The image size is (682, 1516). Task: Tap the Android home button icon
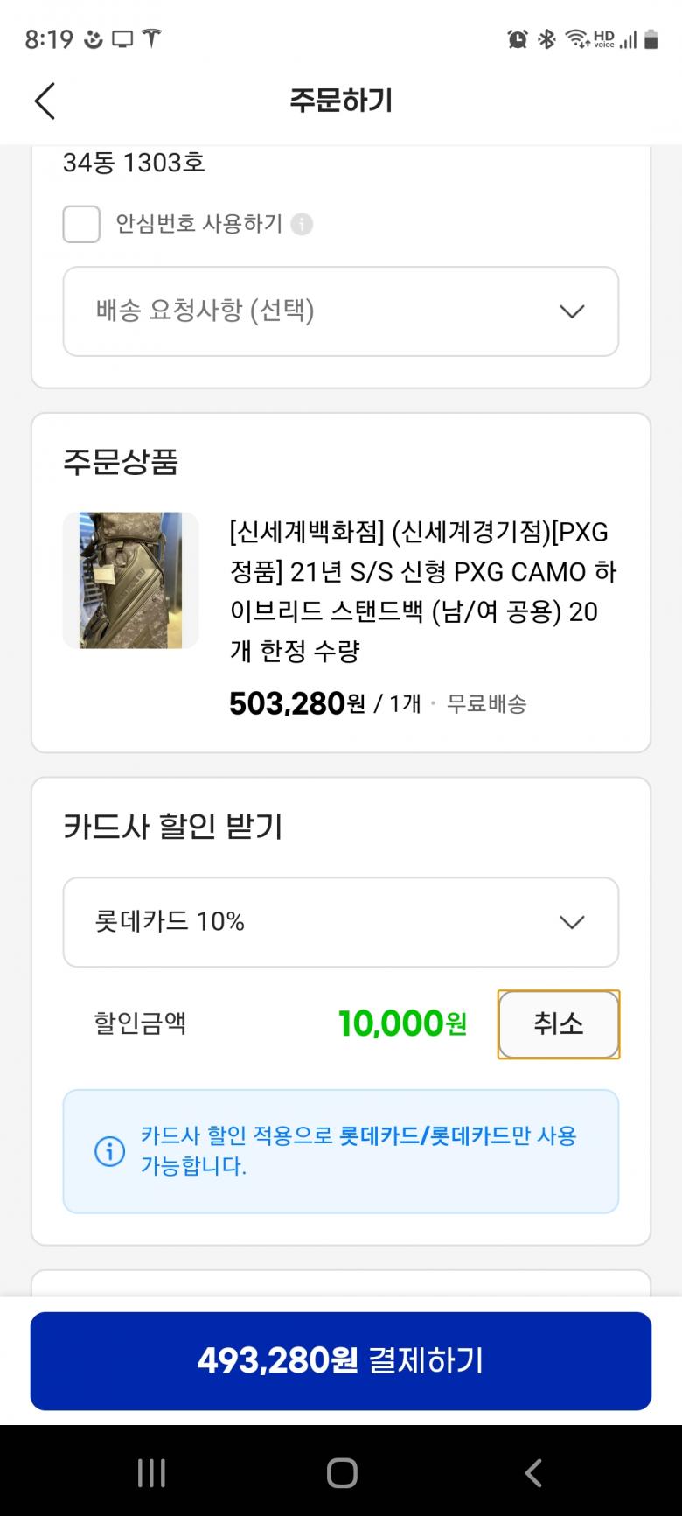(342, 1473)
